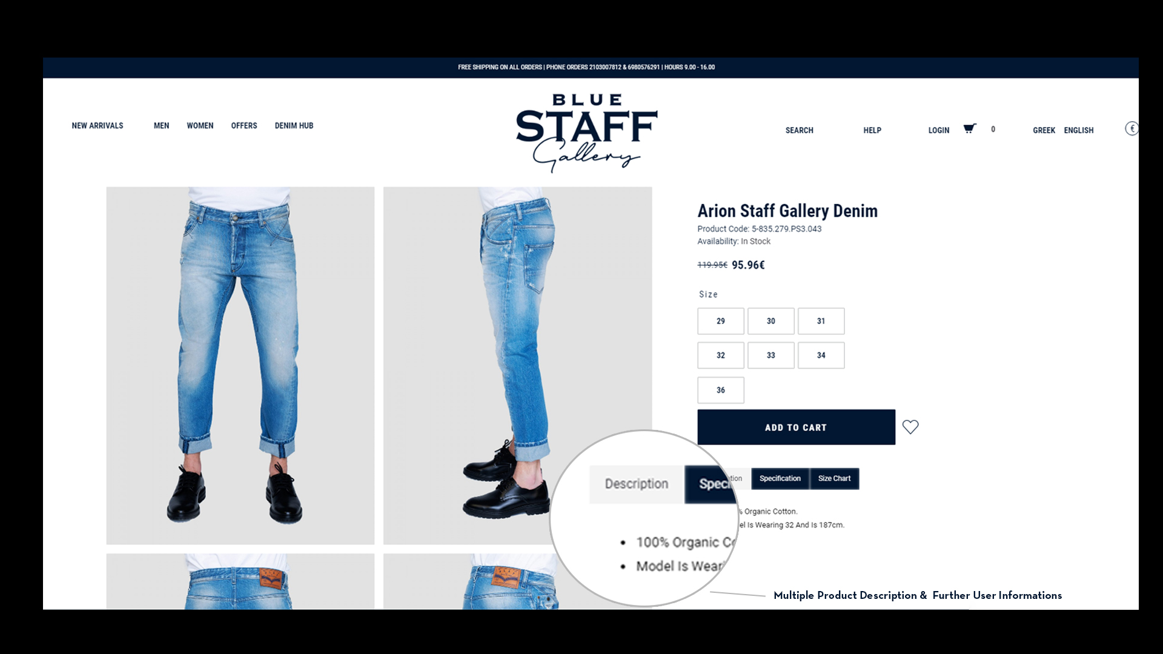
Task: Click the euro currency icon
Action: (1132, 128)
